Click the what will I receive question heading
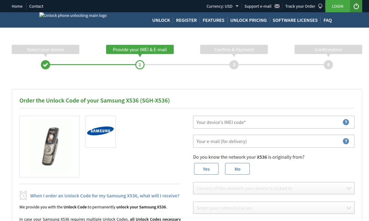 (x=105, y=196)
